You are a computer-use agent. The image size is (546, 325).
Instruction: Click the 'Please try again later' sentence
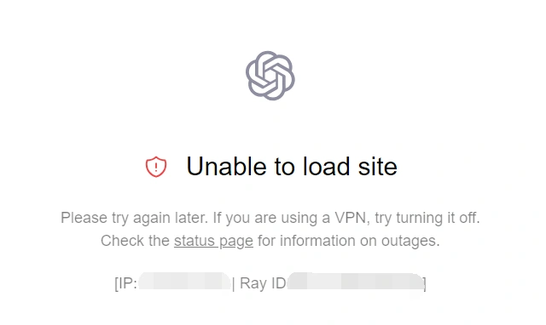point(134,218)
